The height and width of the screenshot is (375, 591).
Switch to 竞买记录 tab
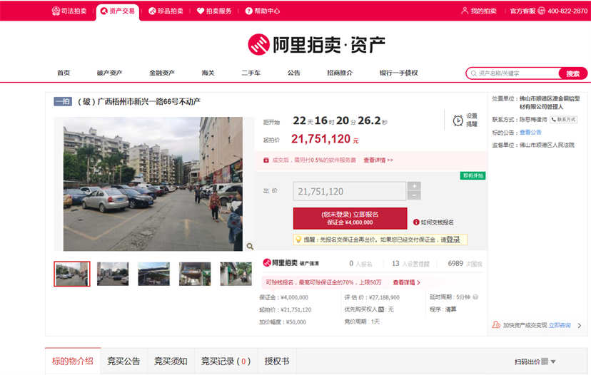point(226,361)
